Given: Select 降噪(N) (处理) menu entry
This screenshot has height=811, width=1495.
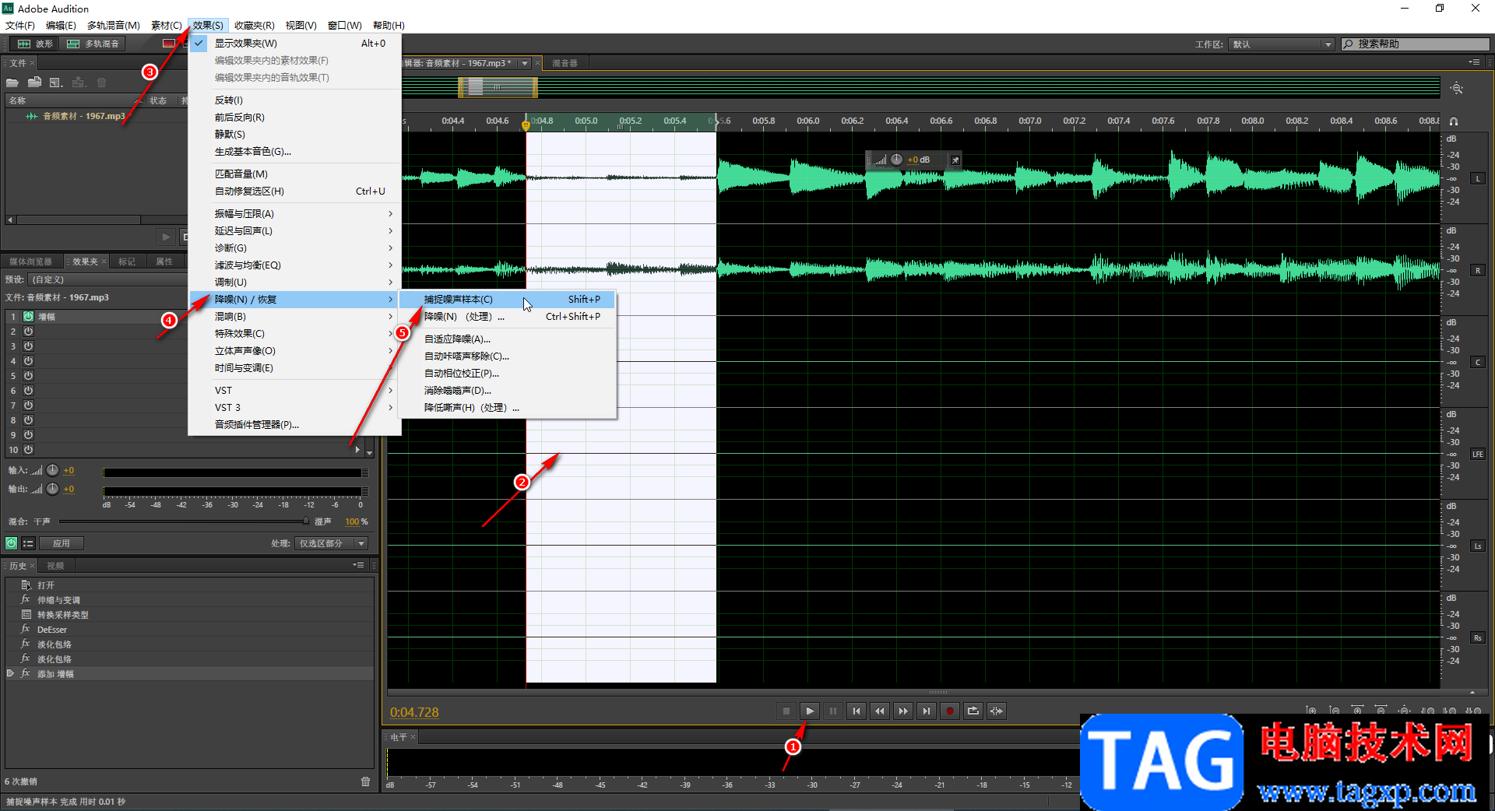Looking at the screenshot, I should 507,316.
